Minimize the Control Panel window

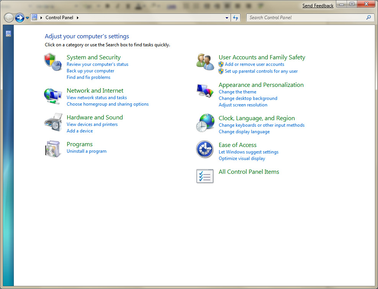342,4
